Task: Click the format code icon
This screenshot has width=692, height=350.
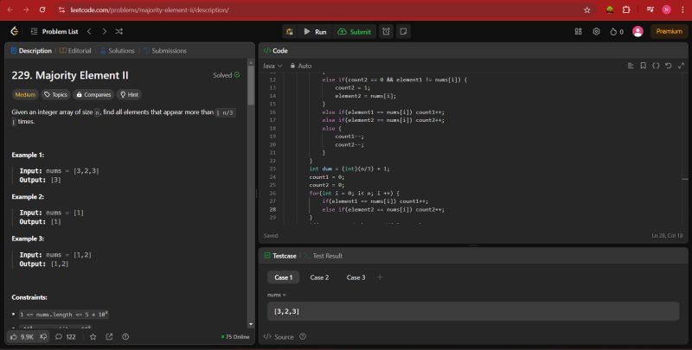Action: 631,66
